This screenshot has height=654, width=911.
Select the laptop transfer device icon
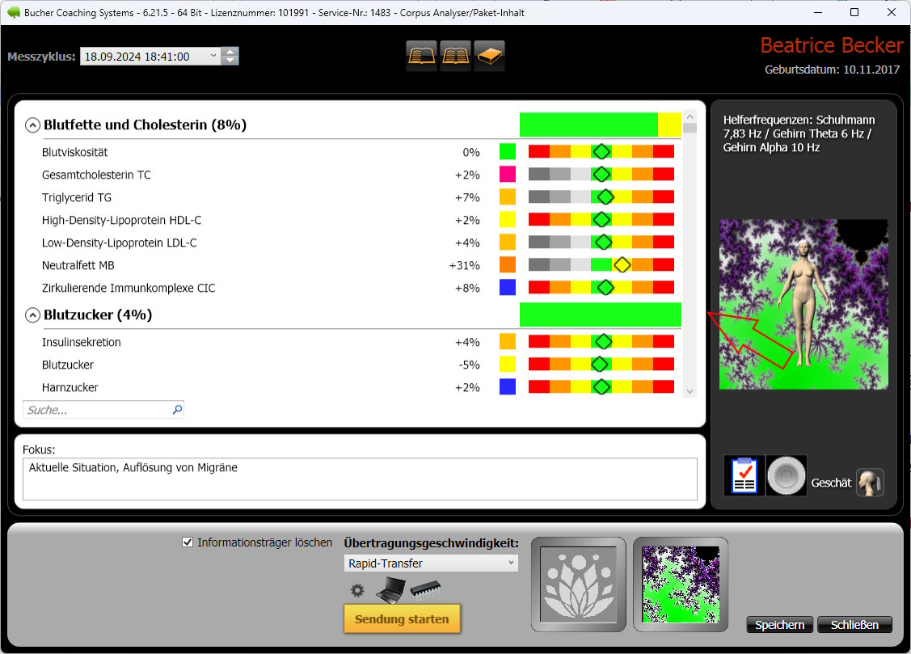click(391, 589)
